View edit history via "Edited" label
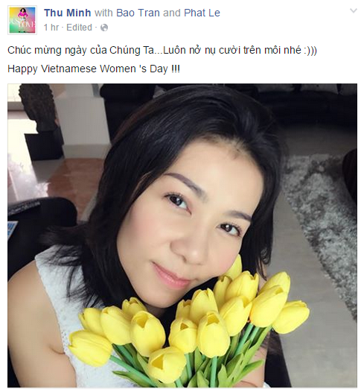The image size is (361, 392). (x=79, y=28)
